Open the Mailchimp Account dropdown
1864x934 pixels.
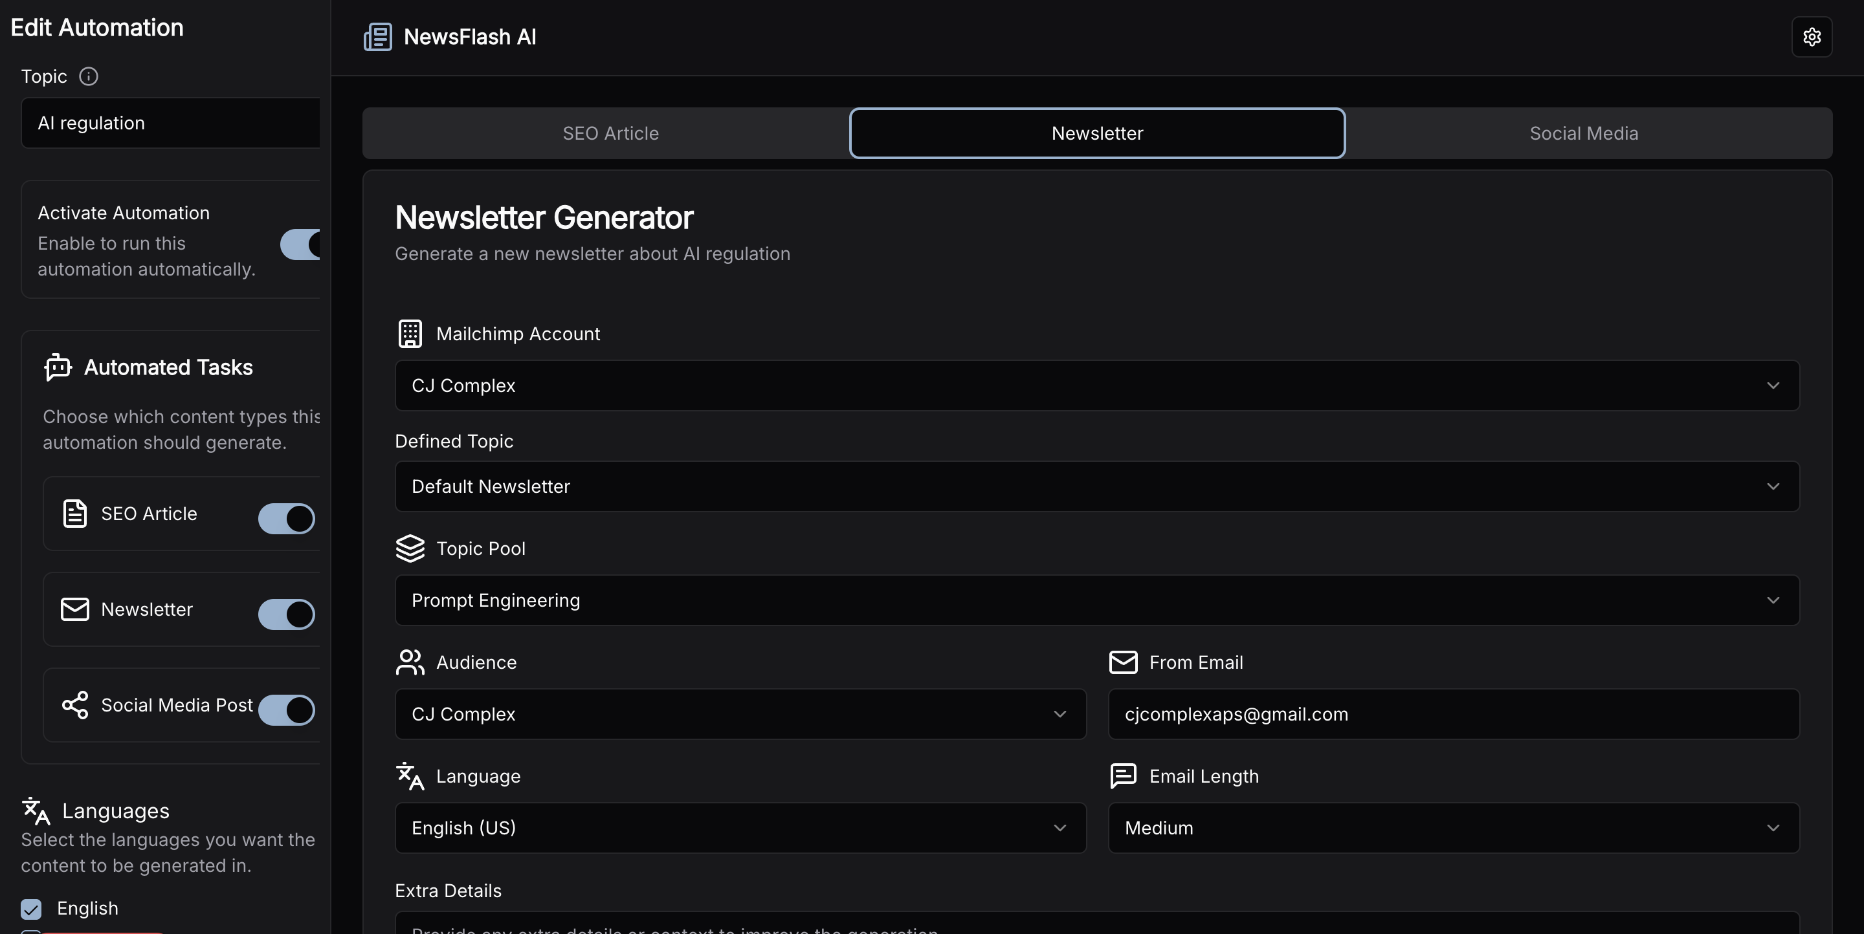1096,386
